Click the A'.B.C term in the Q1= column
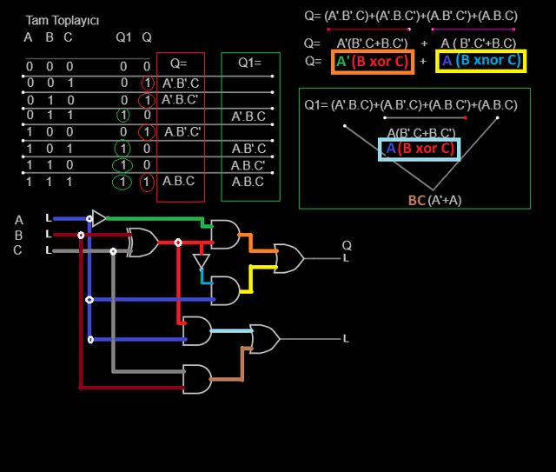The width and height of the screenshot is (556, 472). (248, 116)
